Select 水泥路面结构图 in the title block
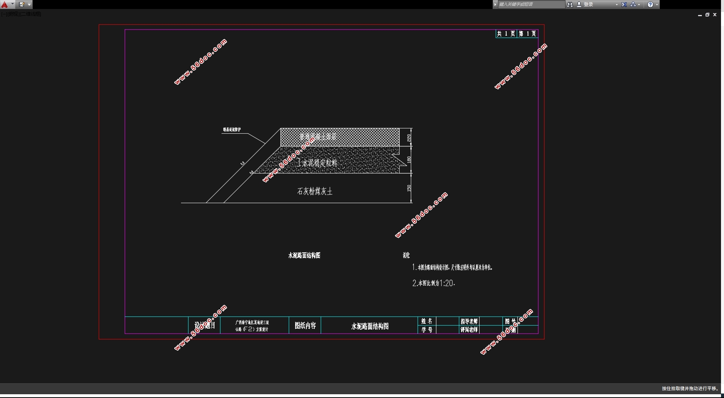 (x=370, y=326)
